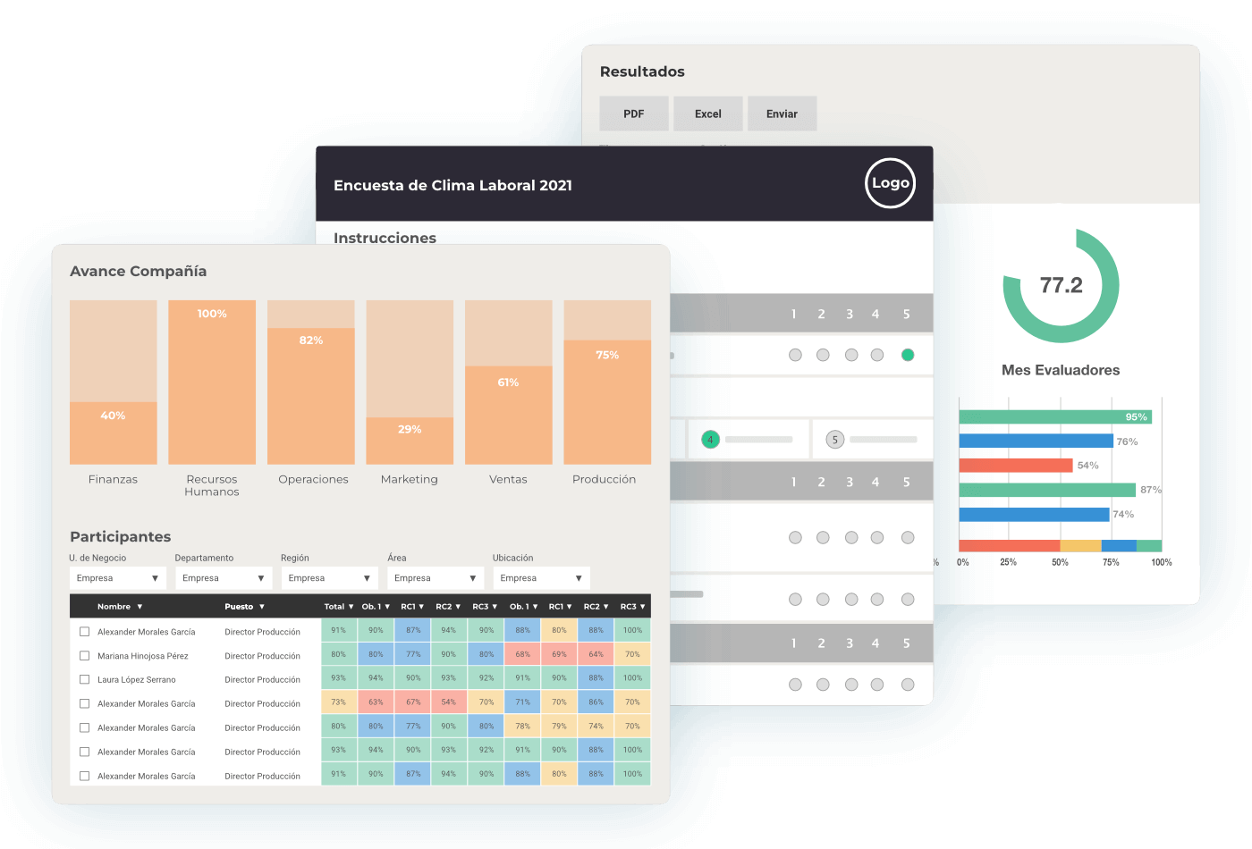Click the Encuesta de Clima Laboral 2021 title
The width and height of the screenshot is (1252, 849).
coord(453,186)
